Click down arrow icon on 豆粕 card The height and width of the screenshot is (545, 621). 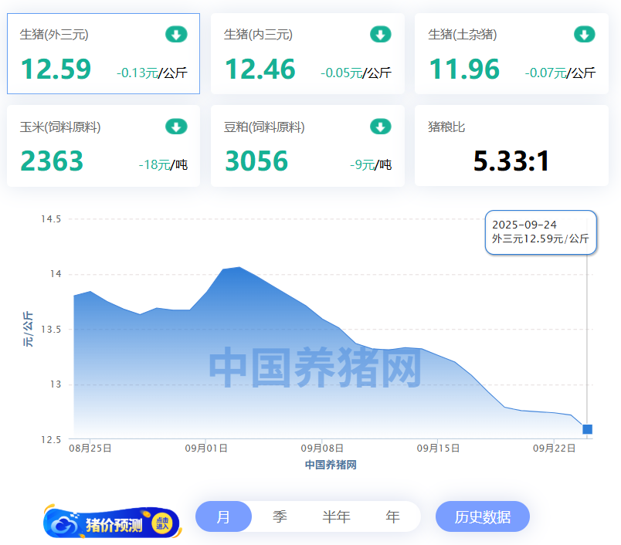click(x=380, y=127)
